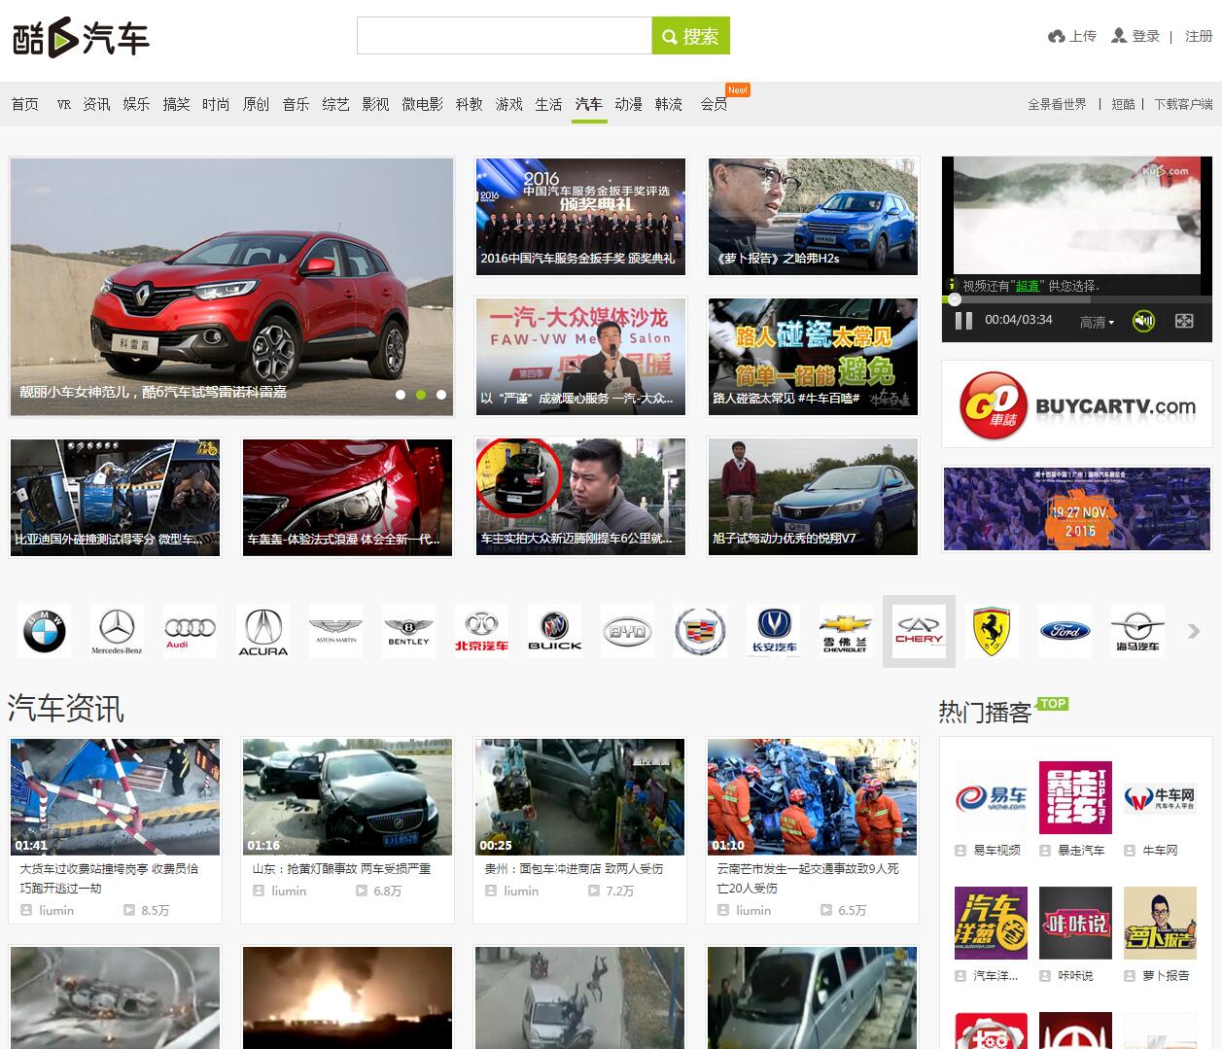1222x1049 pixels.
Task: Play the 00:25 贵州面包车冲进商店 video
Action: coord(580,797)
